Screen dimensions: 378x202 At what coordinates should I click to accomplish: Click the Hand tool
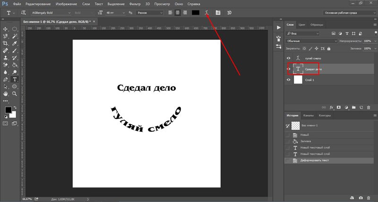[x=6, y=94]
